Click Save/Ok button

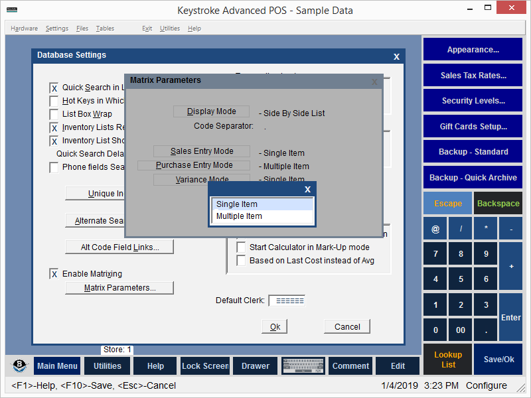[498, 360]
